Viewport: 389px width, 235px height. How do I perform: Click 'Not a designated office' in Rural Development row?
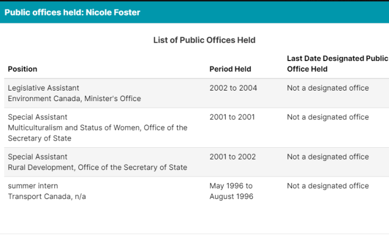pyautogui.click(x=328, y=157)
